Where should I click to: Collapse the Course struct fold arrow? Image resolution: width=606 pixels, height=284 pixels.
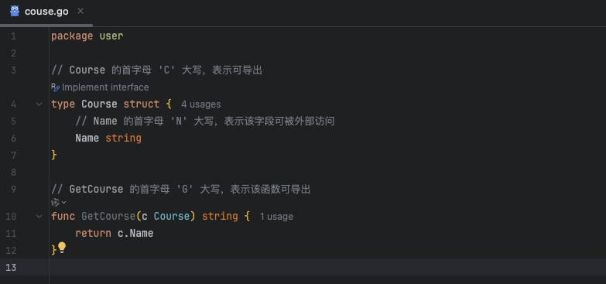click(39, 104)
